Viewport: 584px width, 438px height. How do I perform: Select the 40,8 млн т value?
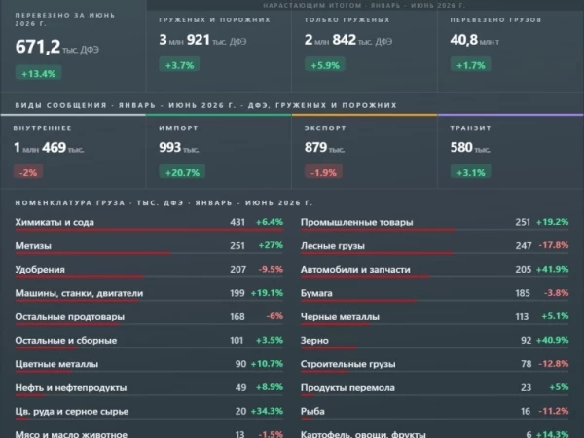tap(475, 40)
